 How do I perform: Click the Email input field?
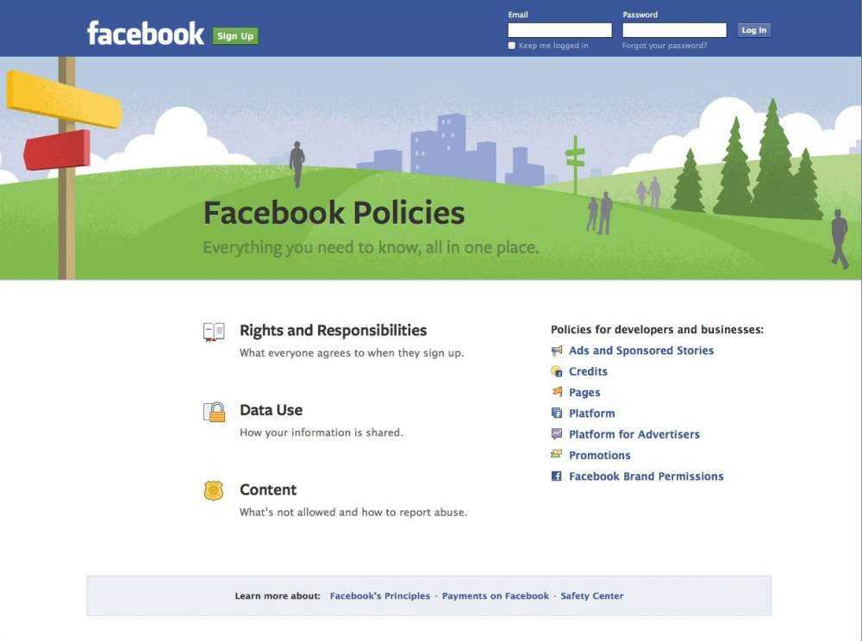pos(559,28)
